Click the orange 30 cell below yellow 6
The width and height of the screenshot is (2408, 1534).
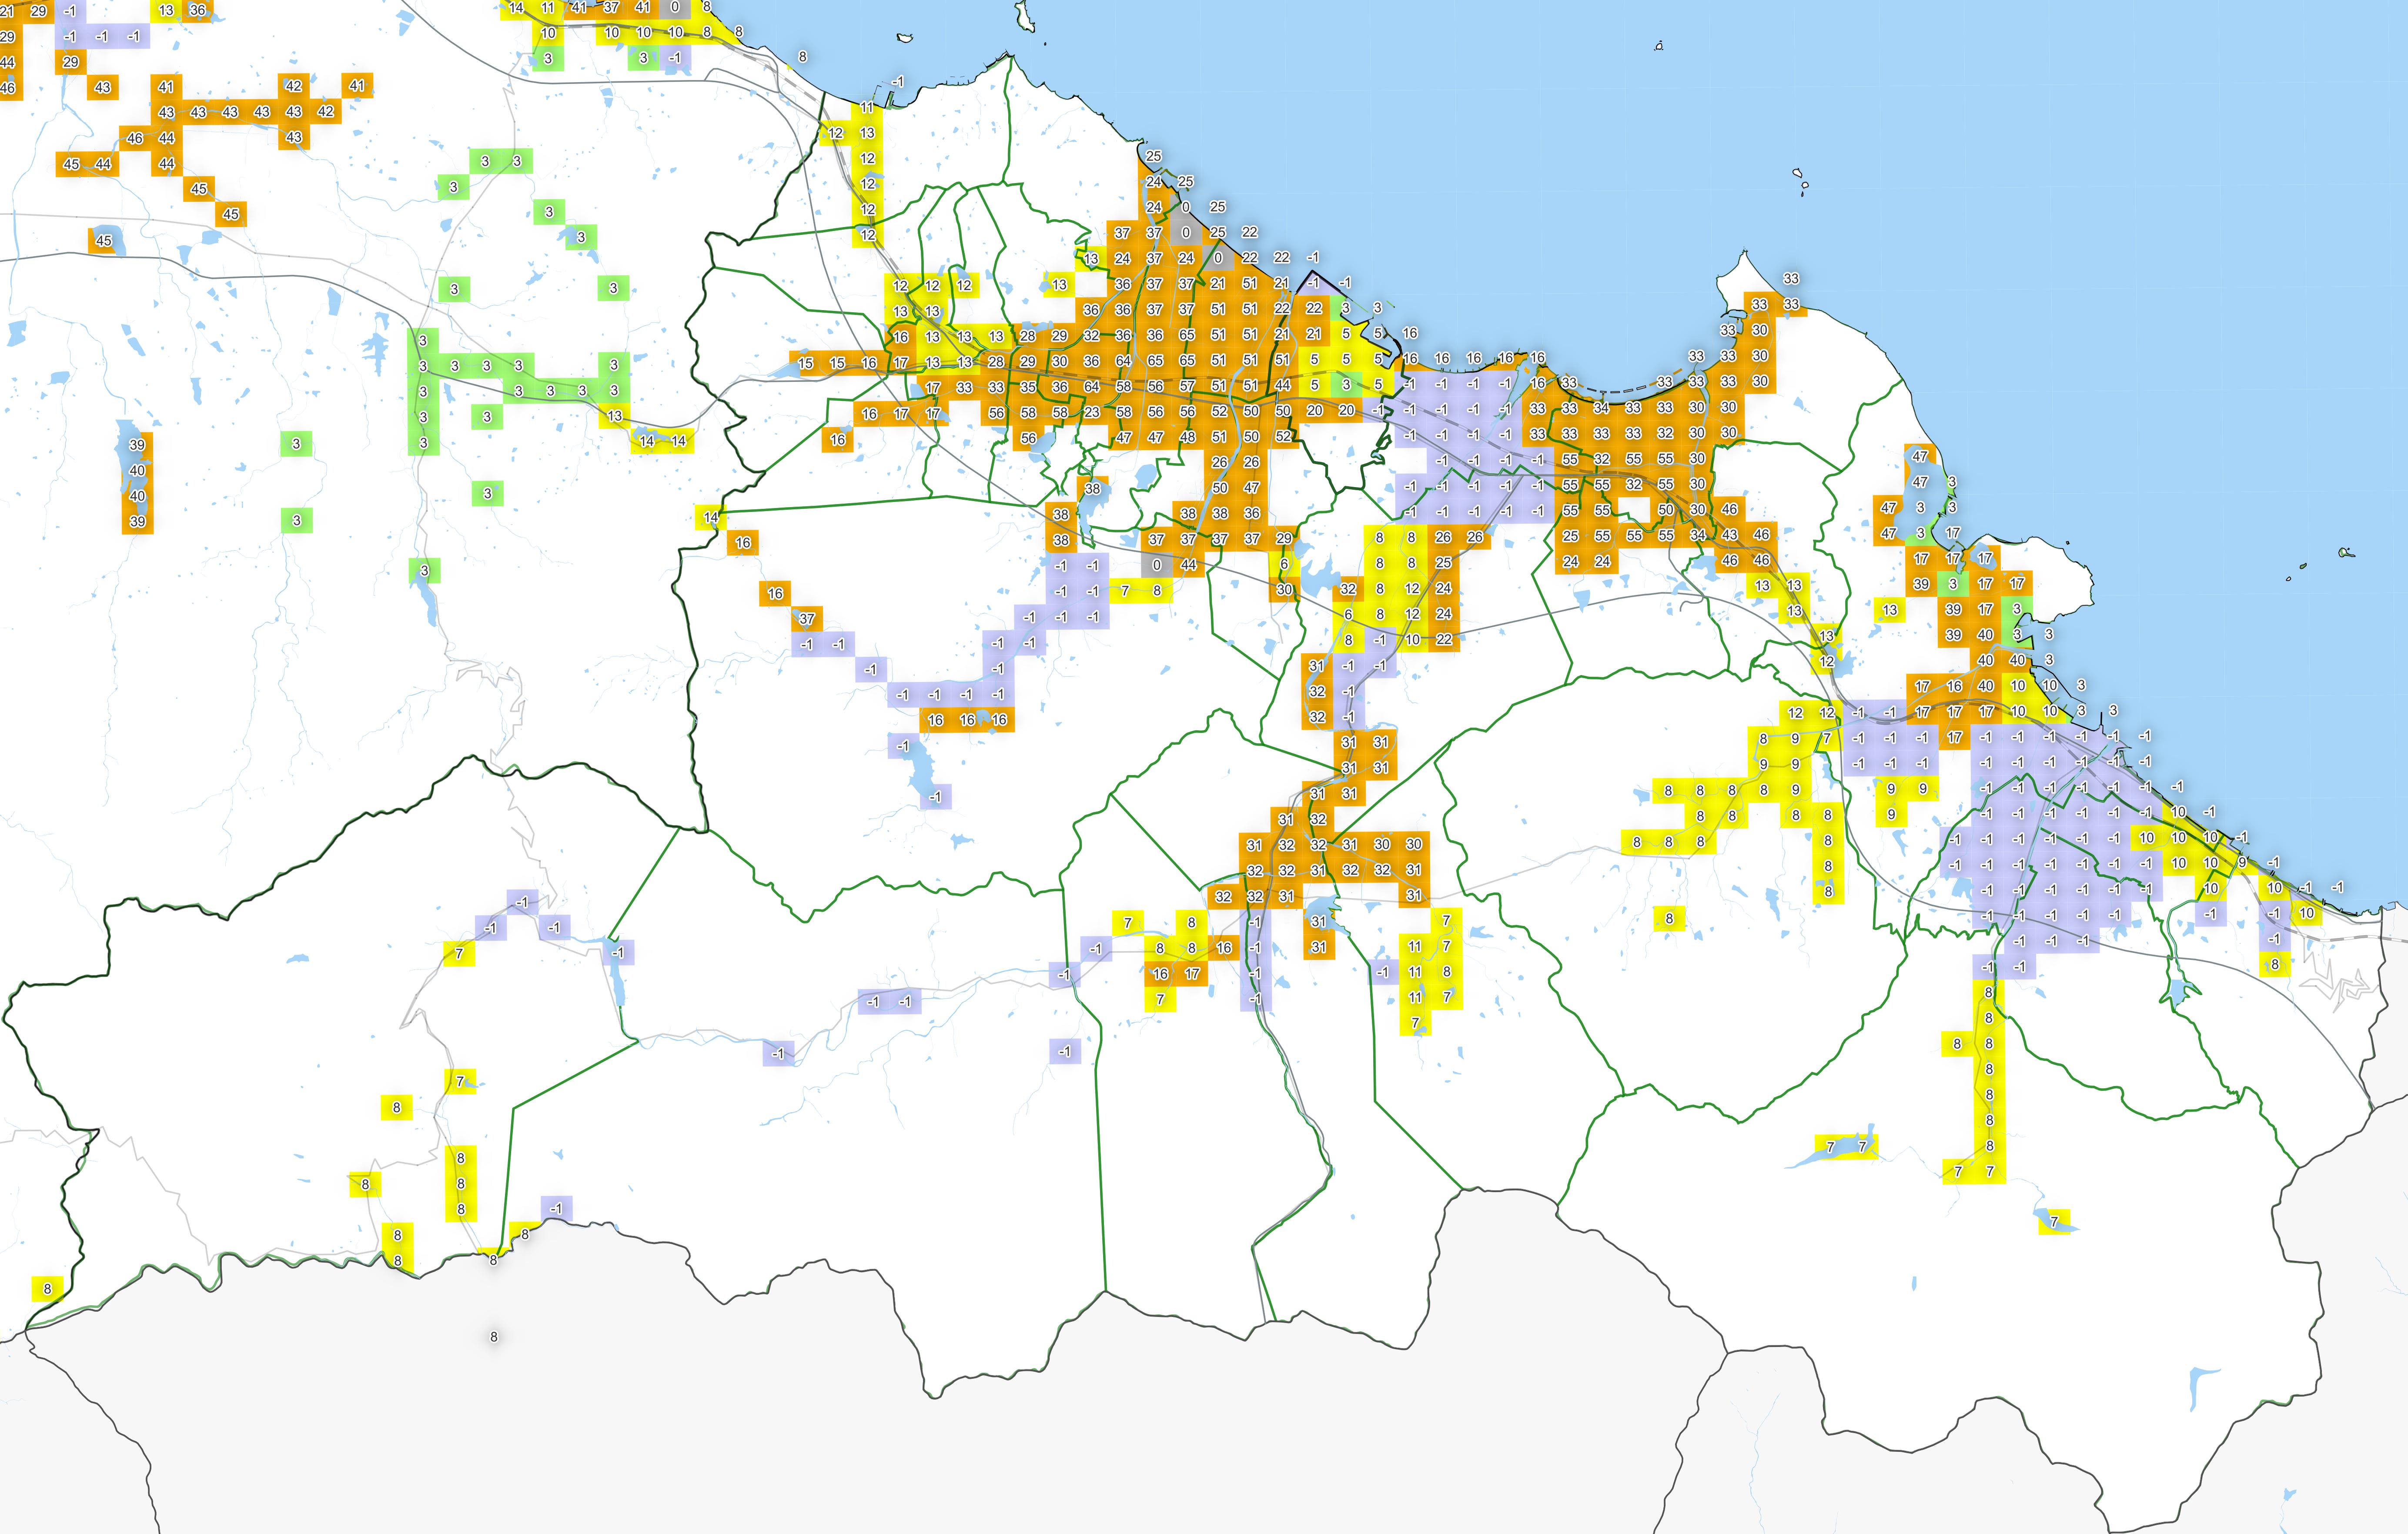[x=1284, y=590]
